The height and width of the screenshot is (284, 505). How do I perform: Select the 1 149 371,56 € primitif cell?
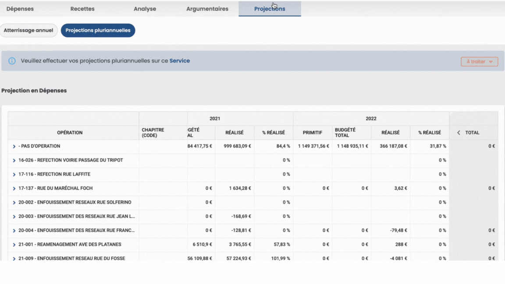(x=313, y=146)
